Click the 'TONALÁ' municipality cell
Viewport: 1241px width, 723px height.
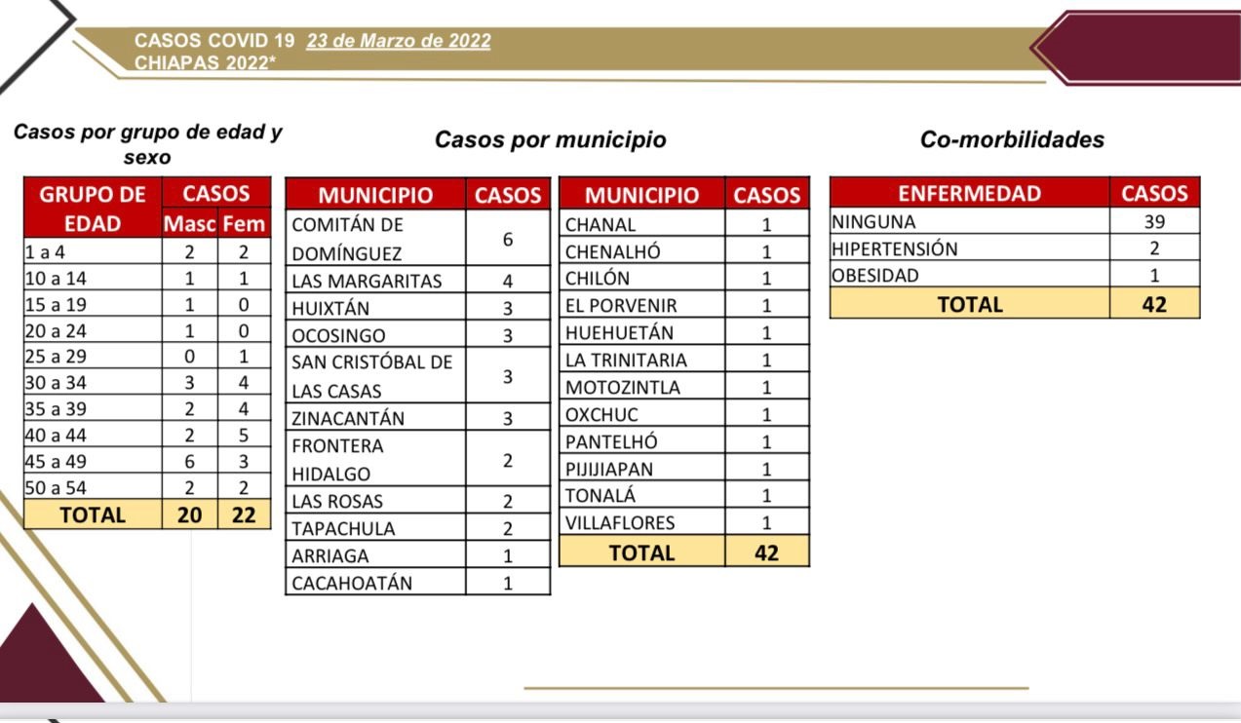pos(642,495)
